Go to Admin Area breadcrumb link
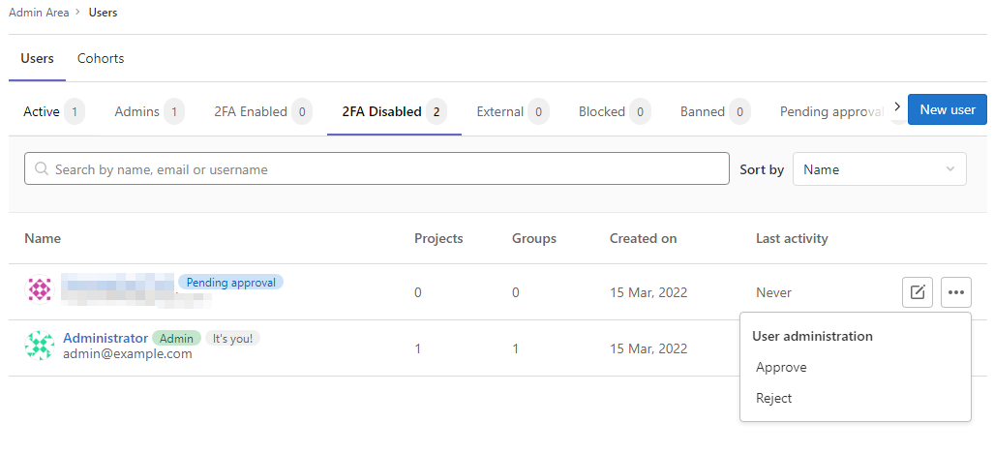 39,13
